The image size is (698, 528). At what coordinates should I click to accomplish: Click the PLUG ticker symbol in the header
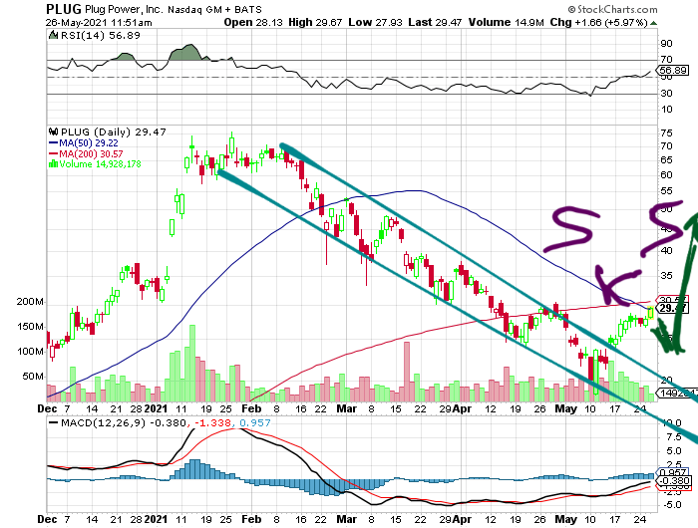point(64,9)
